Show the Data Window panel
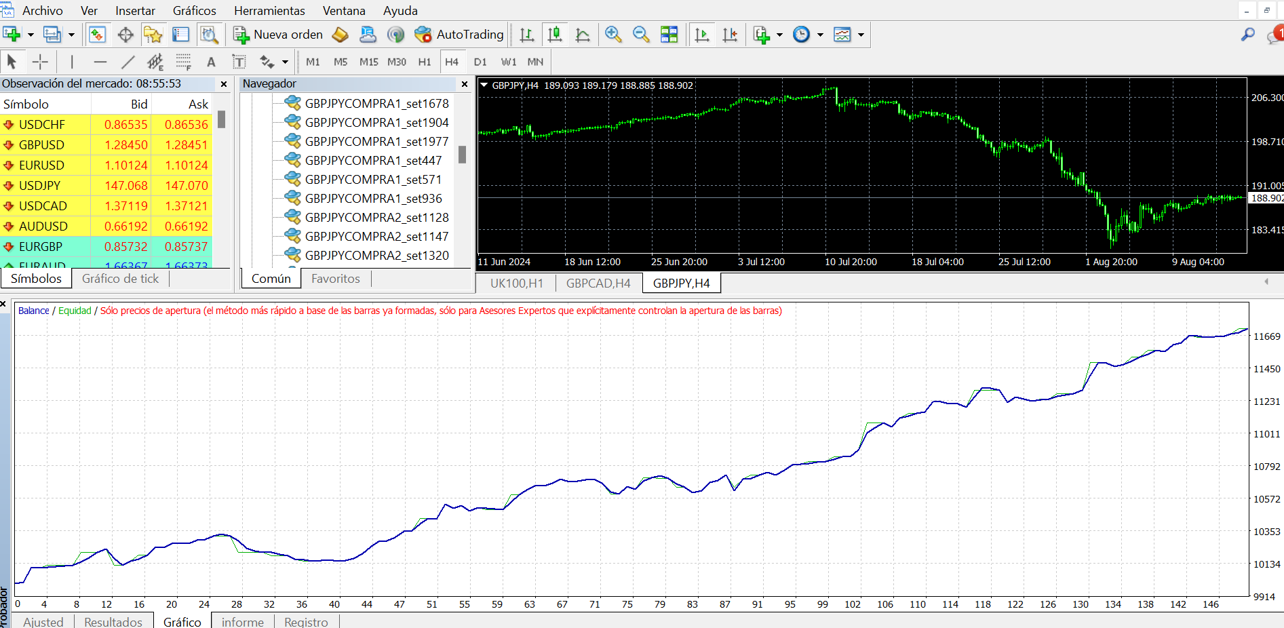The image size is (1284, 628). (125, 34)
